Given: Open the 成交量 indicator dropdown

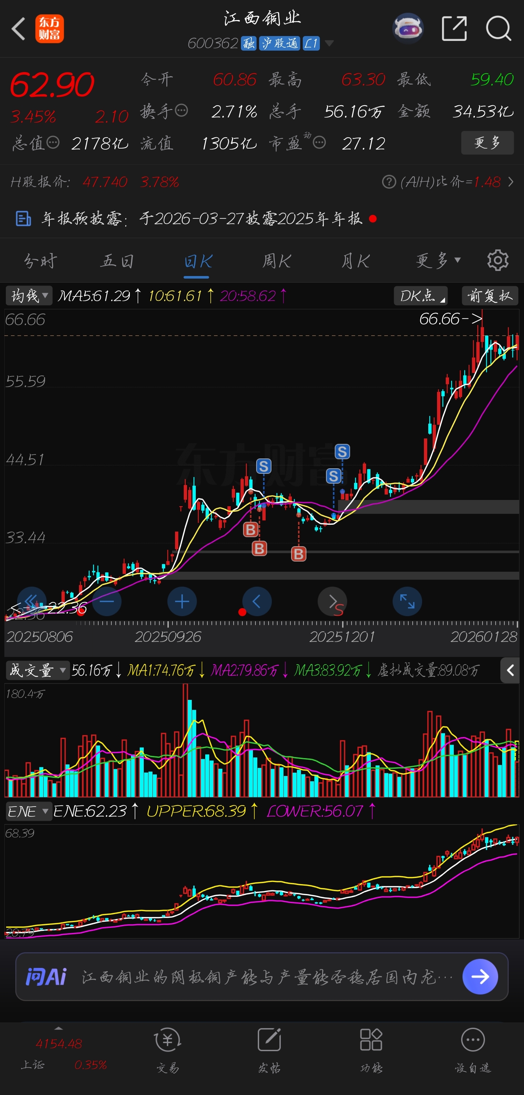Looking at the screenshot, I should coord(37,670).
